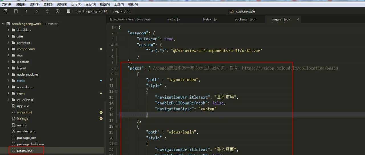Click the M git badge on index.html row

101,112
